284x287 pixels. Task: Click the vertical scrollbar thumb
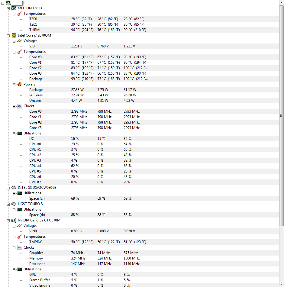[282, 116]
